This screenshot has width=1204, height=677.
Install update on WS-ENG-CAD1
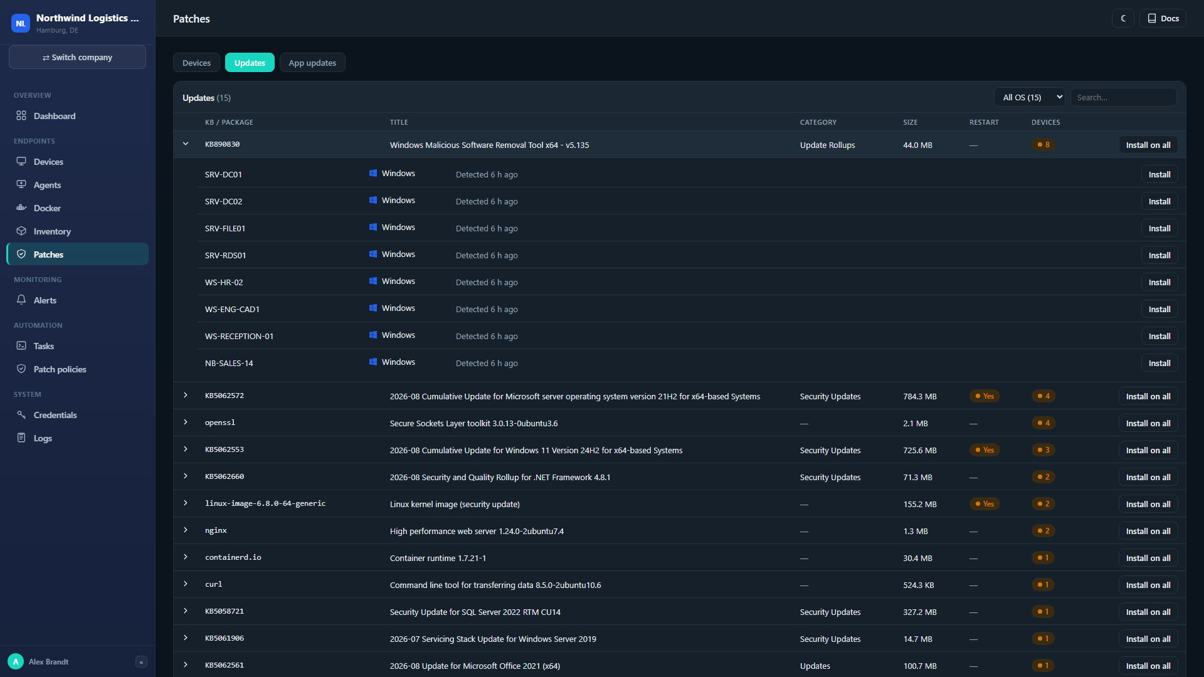click(x=1159, y=309)
